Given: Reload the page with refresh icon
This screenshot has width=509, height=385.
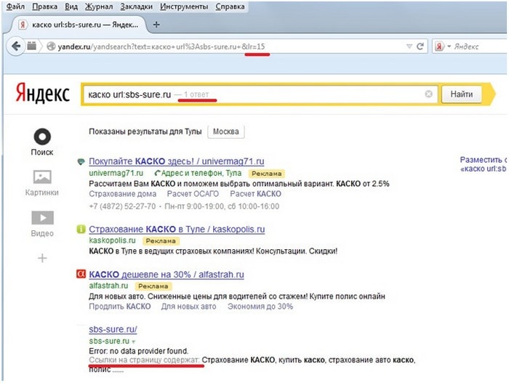Looking at the screenshot, I should pos(420,46).
